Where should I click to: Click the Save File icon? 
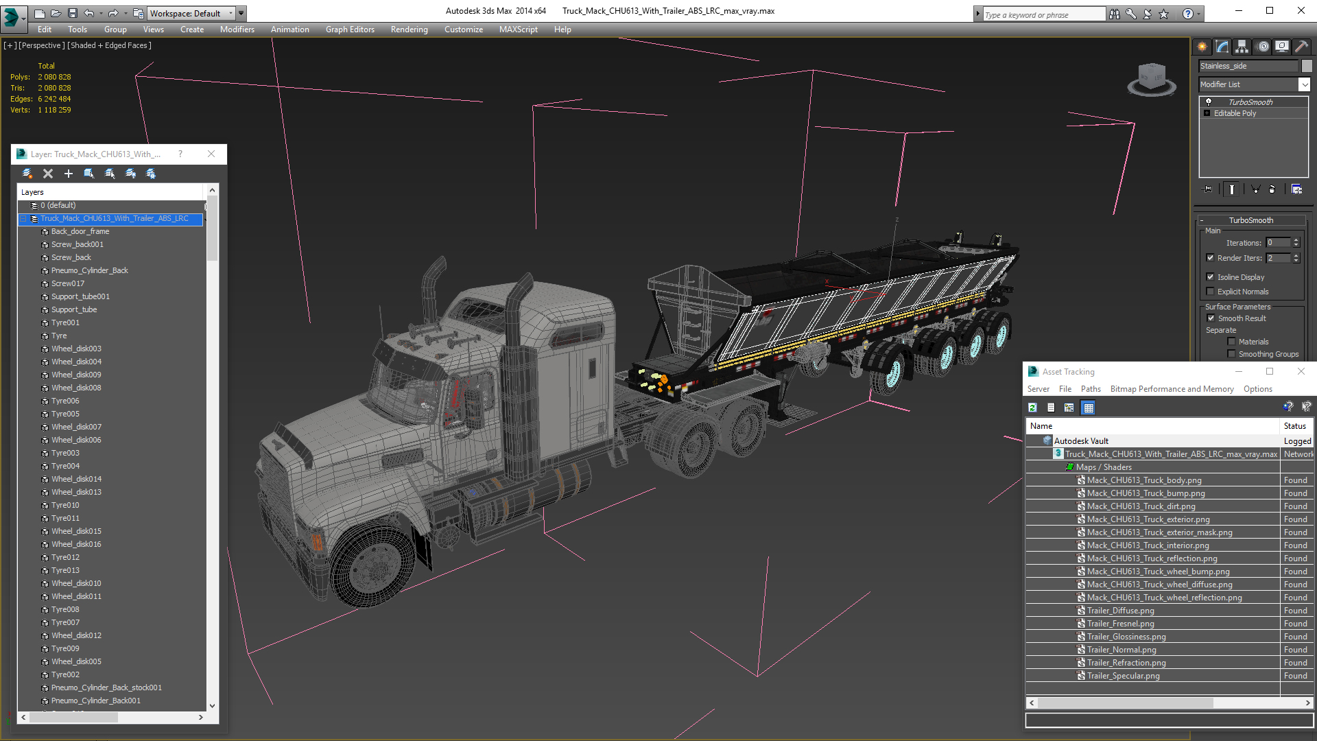[72, 13]
